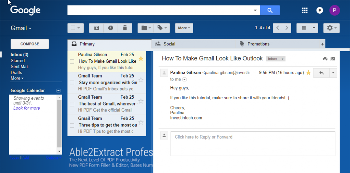The image size is (350, 173).
Task: Open the Move to folder menu
Action: pyautogui.click(x=146, y=28)
